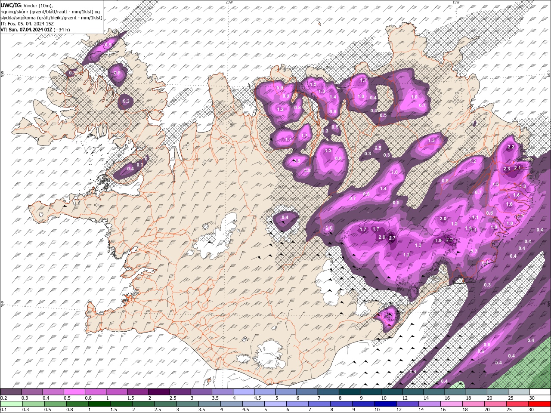Select the dark teal 8–9 swatch in the upper legend row
Viewport: 551px width, 413px height.
tap(350, 391)
